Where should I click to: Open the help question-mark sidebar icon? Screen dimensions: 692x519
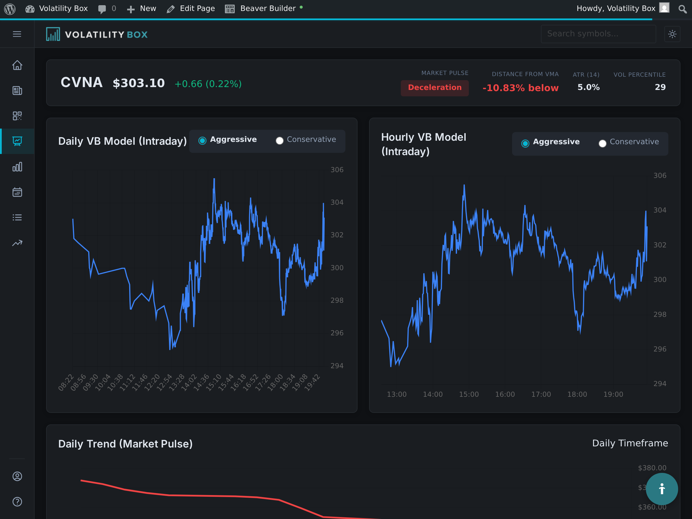click(17, 502)
